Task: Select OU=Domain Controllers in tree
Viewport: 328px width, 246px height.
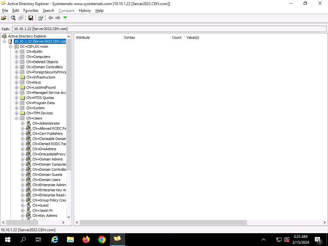Action: (x=45, y=67)
